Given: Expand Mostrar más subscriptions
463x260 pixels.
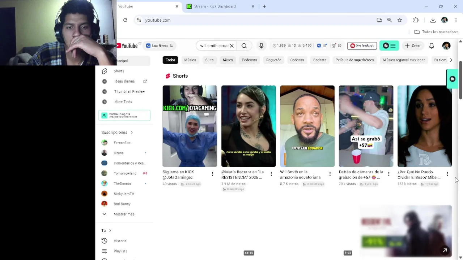Looking at the screenshot, I should coord(123,214).
